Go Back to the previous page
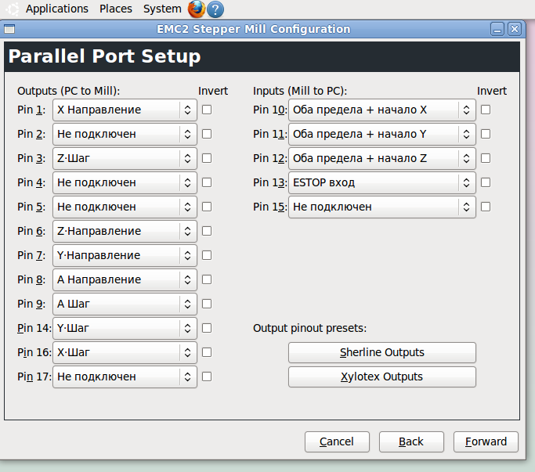 click(x=410, y=441)
